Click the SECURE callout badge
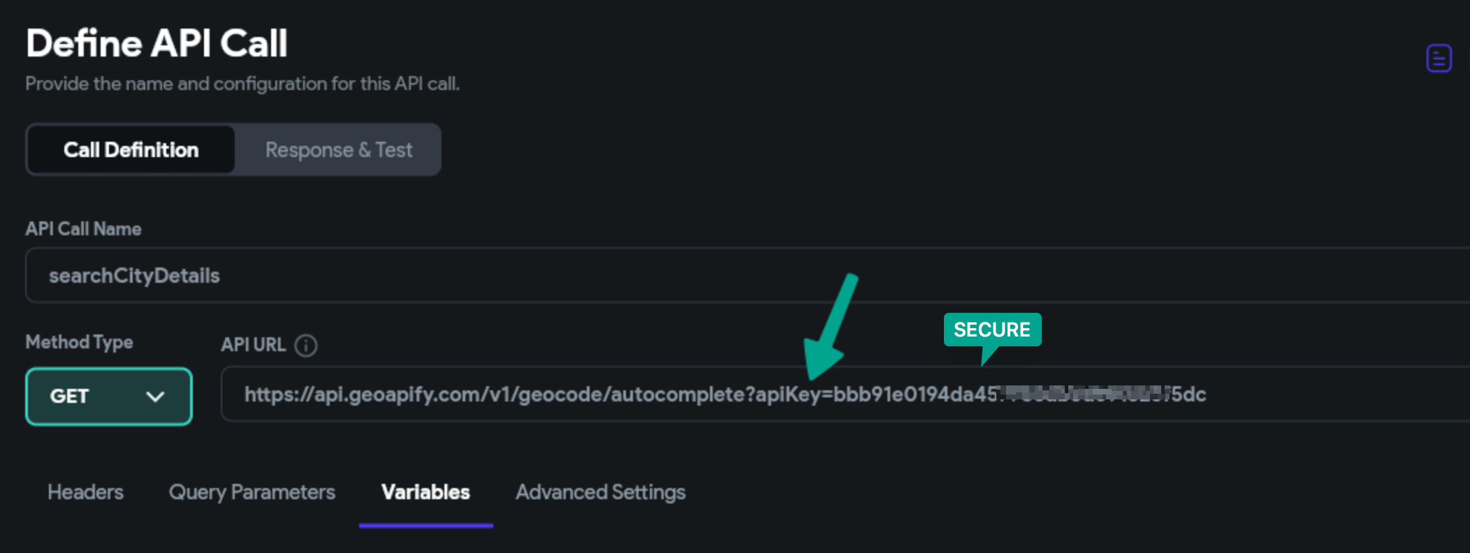This screenshot has height=553, width=1470. point(992,330)
